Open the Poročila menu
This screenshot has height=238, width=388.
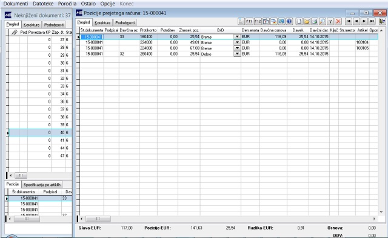click(67, 4)
